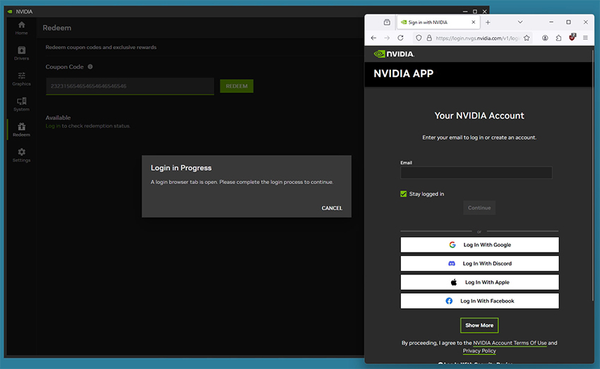Viewport: 600px width, 369px height.
Task: Reload the browser page
Action: click(401, 38)
